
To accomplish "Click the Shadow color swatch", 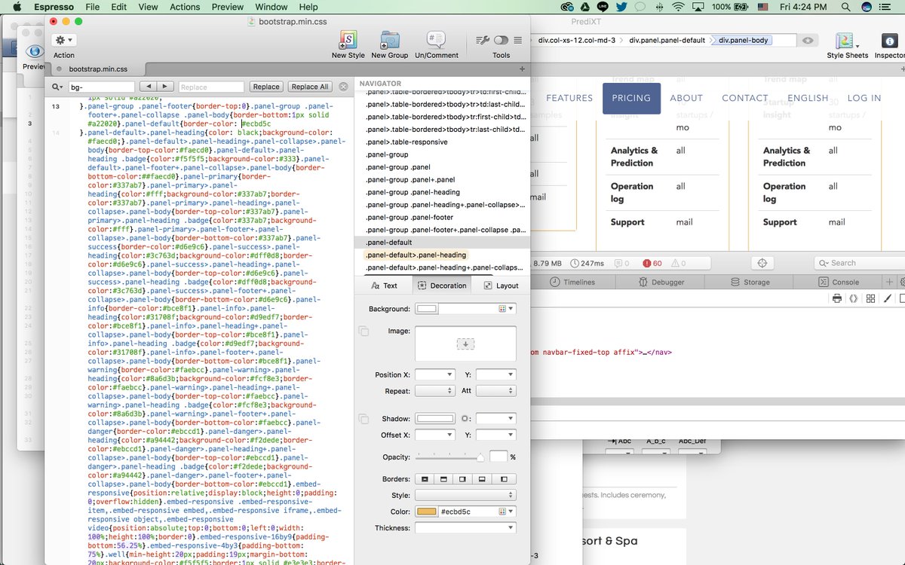I will coord(435,419).
